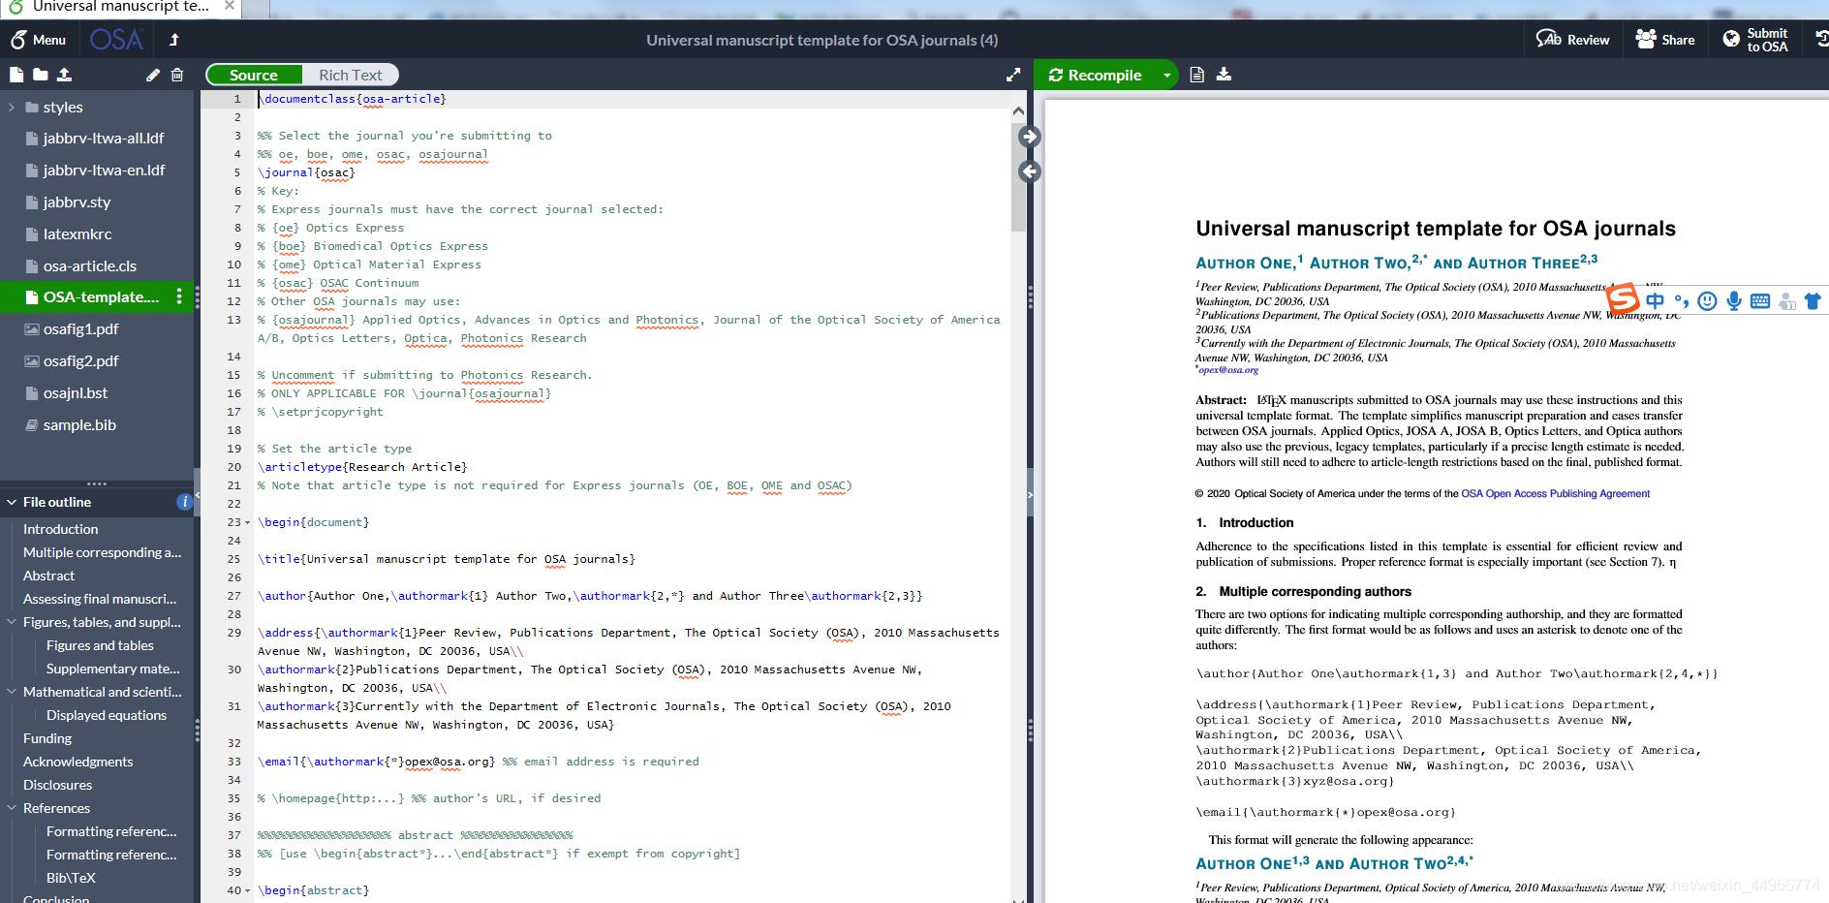
Task: Switch editor to Source mode
Action: 254,75
